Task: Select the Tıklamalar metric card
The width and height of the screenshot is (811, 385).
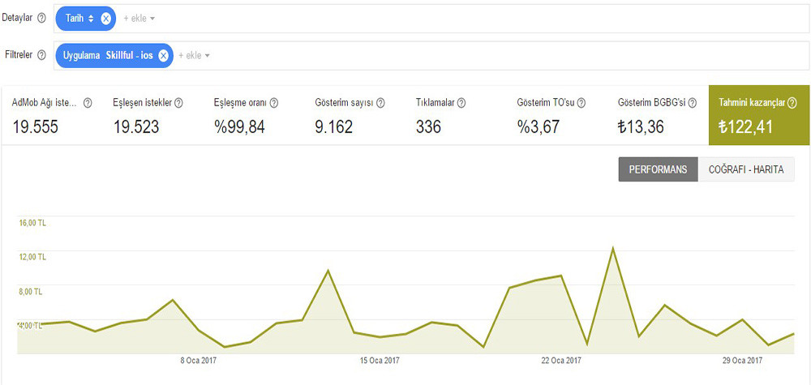Action: 457,115
